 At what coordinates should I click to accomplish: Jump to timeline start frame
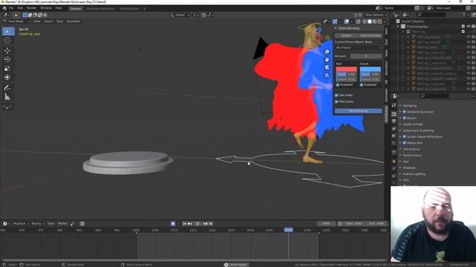point(184,224)
